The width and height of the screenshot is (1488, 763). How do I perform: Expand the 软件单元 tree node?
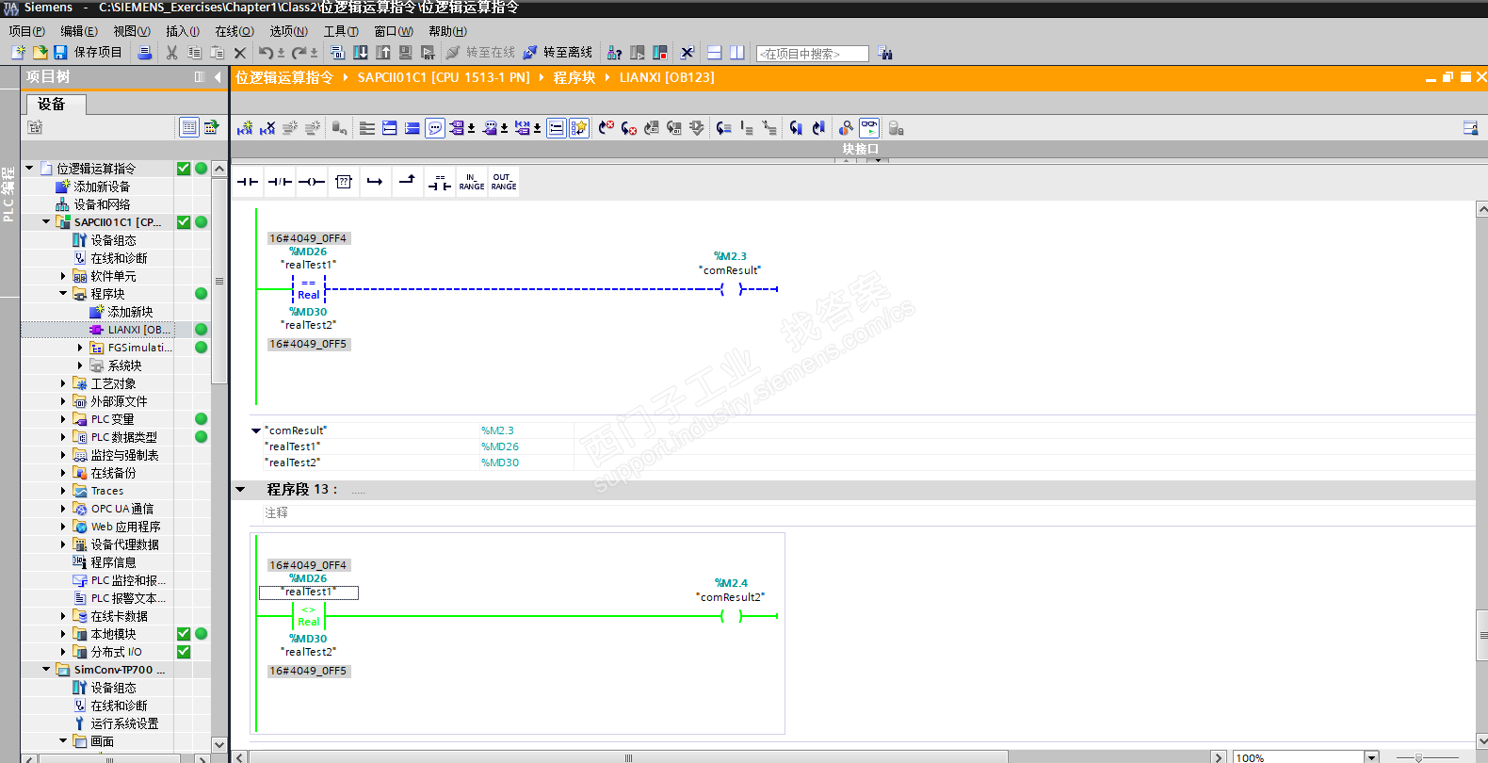(x=63, y=276)
